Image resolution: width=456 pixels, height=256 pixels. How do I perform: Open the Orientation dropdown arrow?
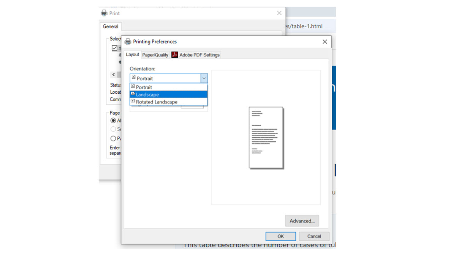coord(204,79)
